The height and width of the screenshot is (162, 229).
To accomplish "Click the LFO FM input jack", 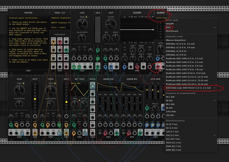I will (74, 58).
